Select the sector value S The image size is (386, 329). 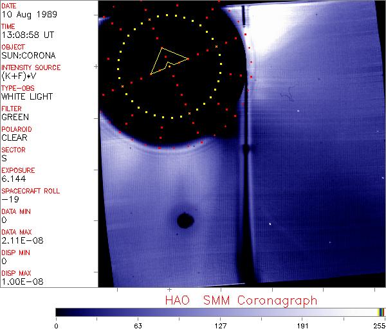5,158
